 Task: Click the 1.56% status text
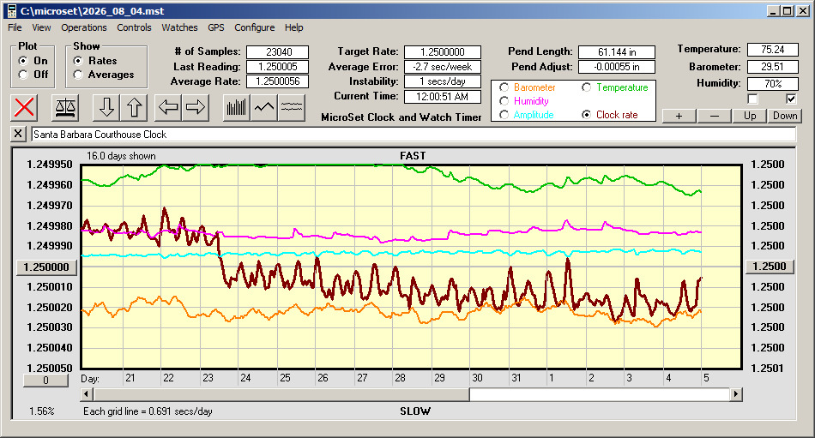41,411
